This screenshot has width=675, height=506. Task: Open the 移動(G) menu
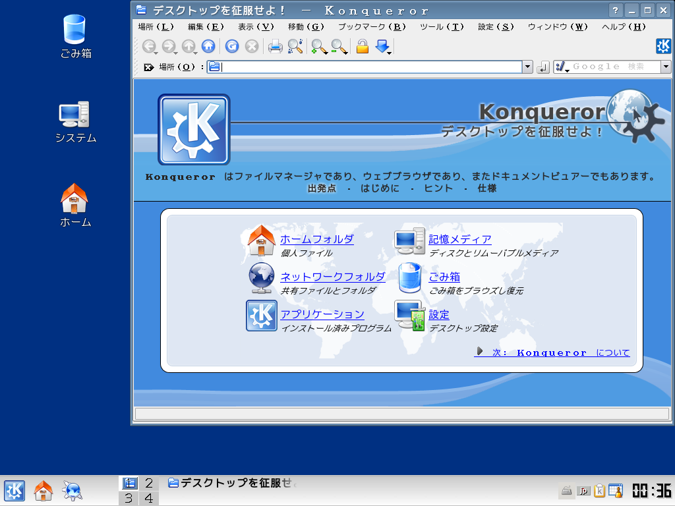(306, 26)
